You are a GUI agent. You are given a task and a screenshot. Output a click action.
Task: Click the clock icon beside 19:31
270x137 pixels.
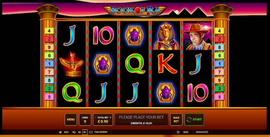178,132
